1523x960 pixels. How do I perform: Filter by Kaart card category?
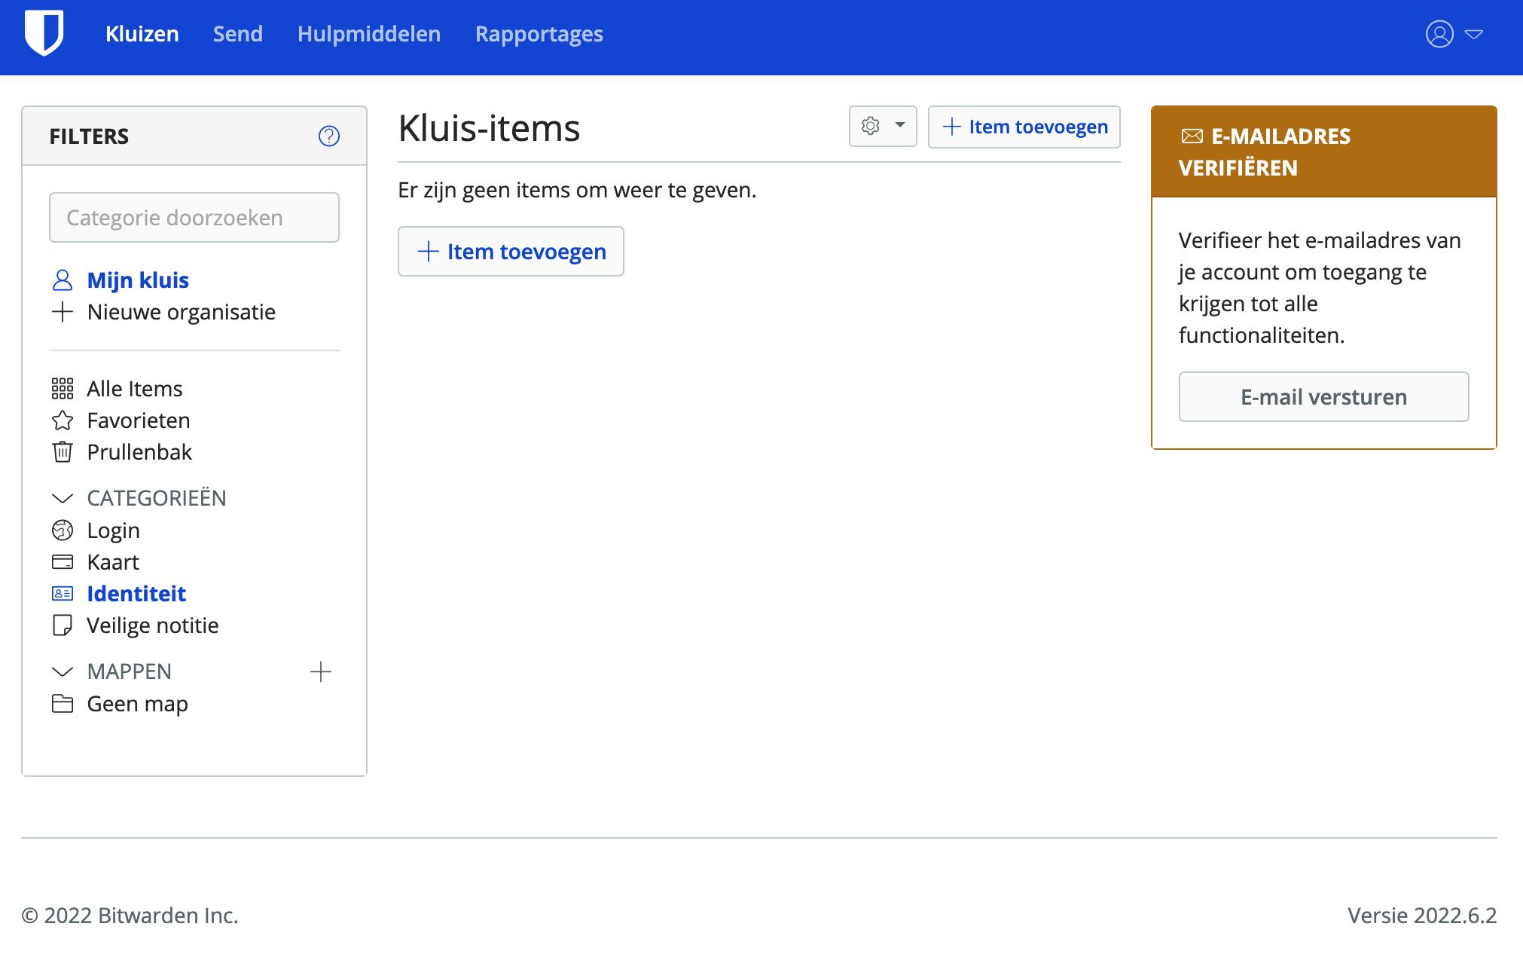coord(113,562)
